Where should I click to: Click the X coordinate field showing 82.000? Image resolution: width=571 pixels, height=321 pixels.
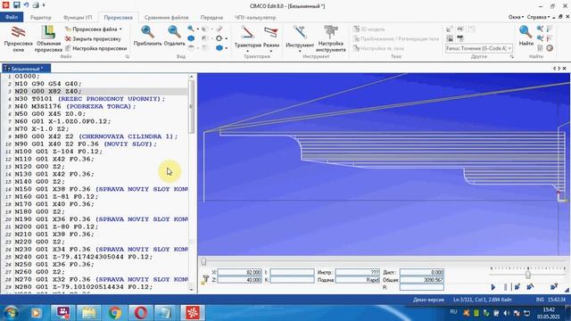click(x=240, y=272)
